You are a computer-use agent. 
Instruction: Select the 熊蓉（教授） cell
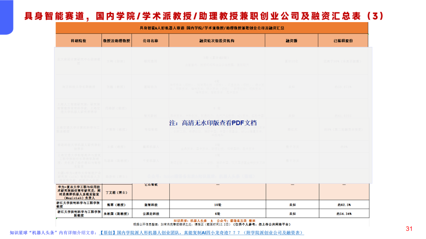(116, 205)
